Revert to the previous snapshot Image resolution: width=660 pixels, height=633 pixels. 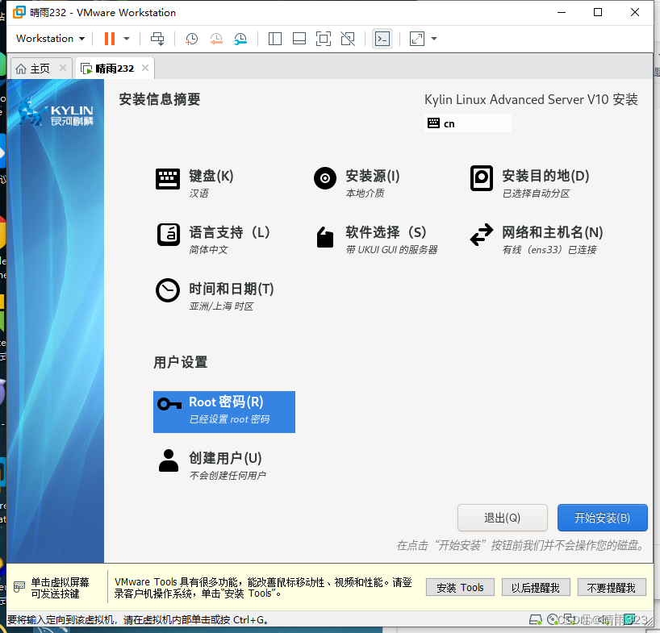(216, 39)
